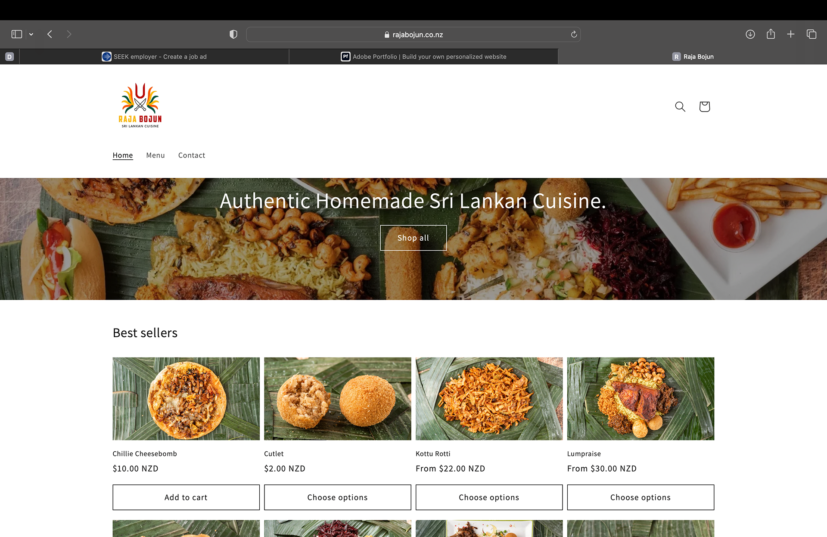Click the Raja Bojun logo
The width and height of the screenshot is (827, 537).
tap(140, 106)
